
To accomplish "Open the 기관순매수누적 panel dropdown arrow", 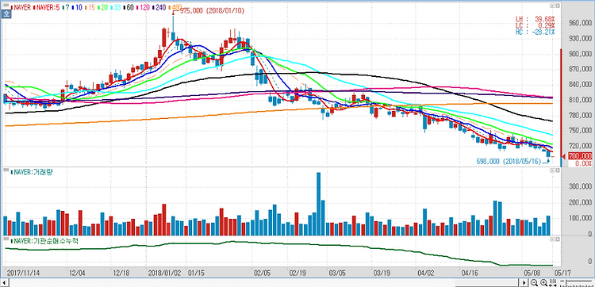I will coord(552,239).
